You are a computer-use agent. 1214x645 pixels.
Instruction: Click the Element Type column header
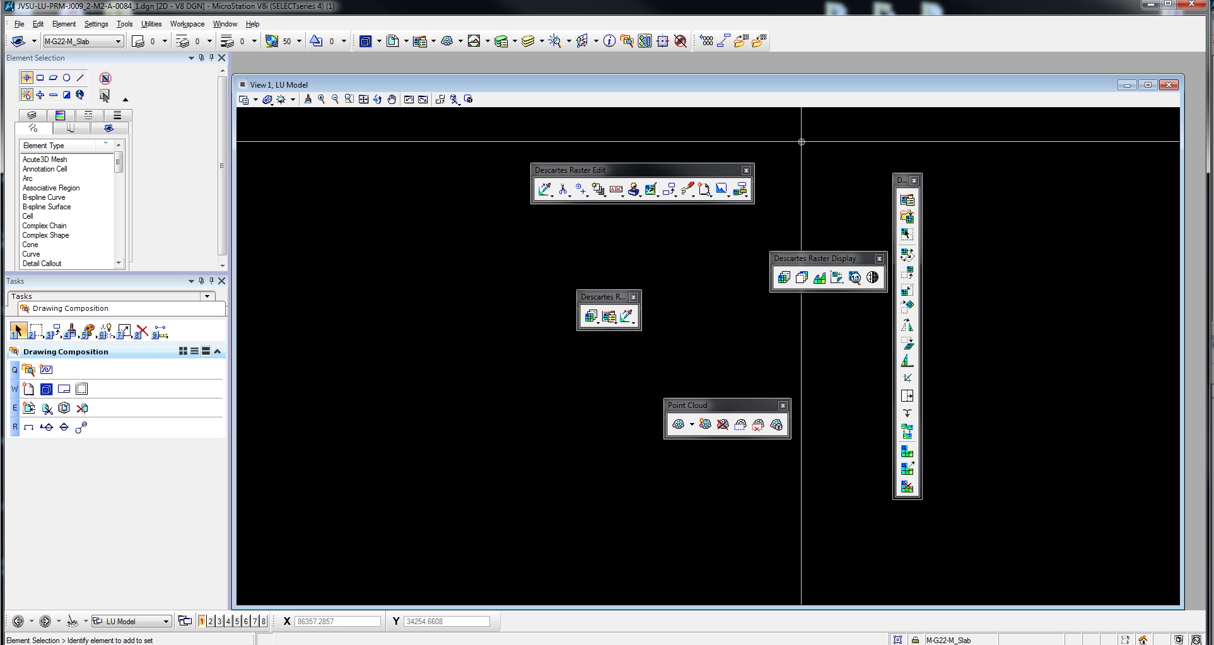66,145
